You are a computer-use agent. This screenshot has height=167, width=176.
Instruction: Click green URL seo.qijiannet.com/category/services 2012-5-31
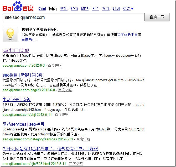click(38, 139)
